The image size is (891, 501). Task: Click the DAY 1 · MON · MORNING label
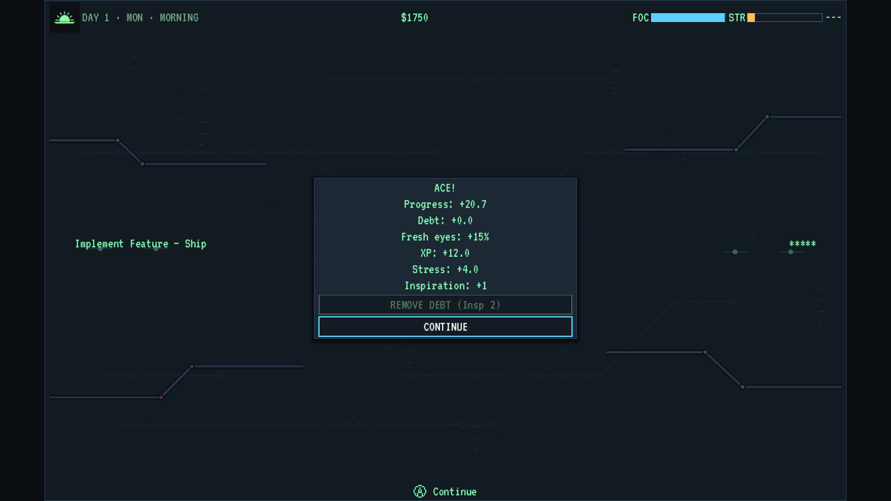[140, 18]
